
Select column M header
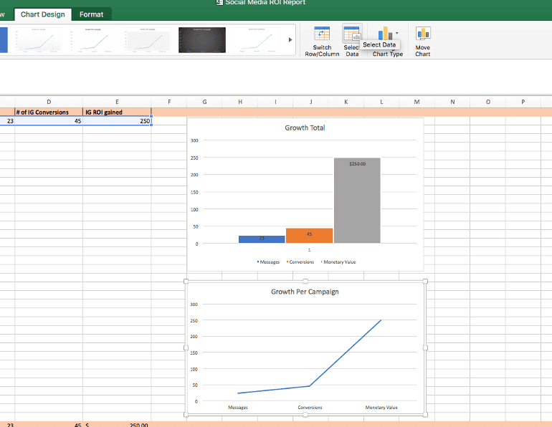[417, 102]
